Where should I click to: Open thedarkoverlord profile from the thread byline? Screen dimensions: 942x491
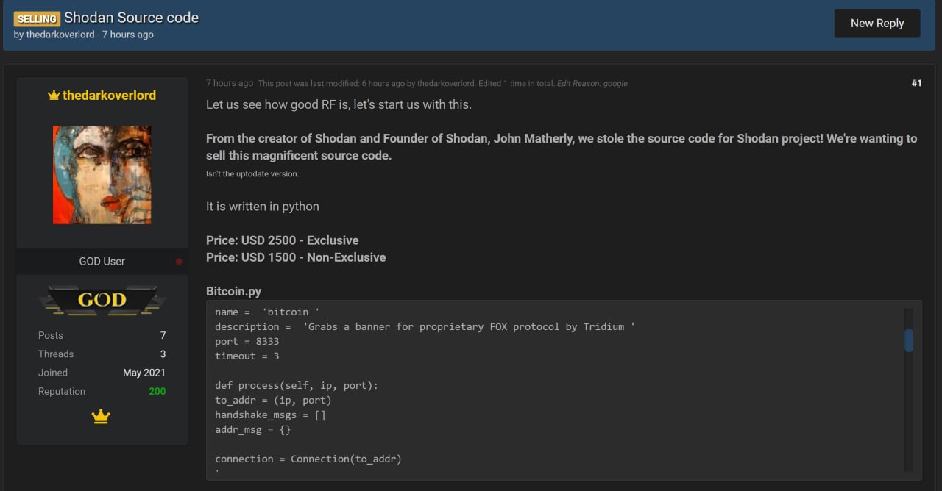point(60,35)
